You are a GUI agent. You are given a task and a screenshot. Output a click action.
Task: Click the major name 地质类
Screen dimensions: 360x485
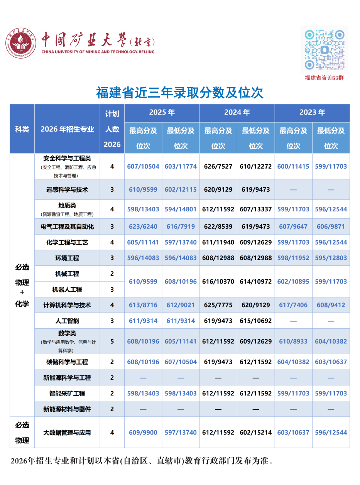pyautogui.click(x=67, y=206)
